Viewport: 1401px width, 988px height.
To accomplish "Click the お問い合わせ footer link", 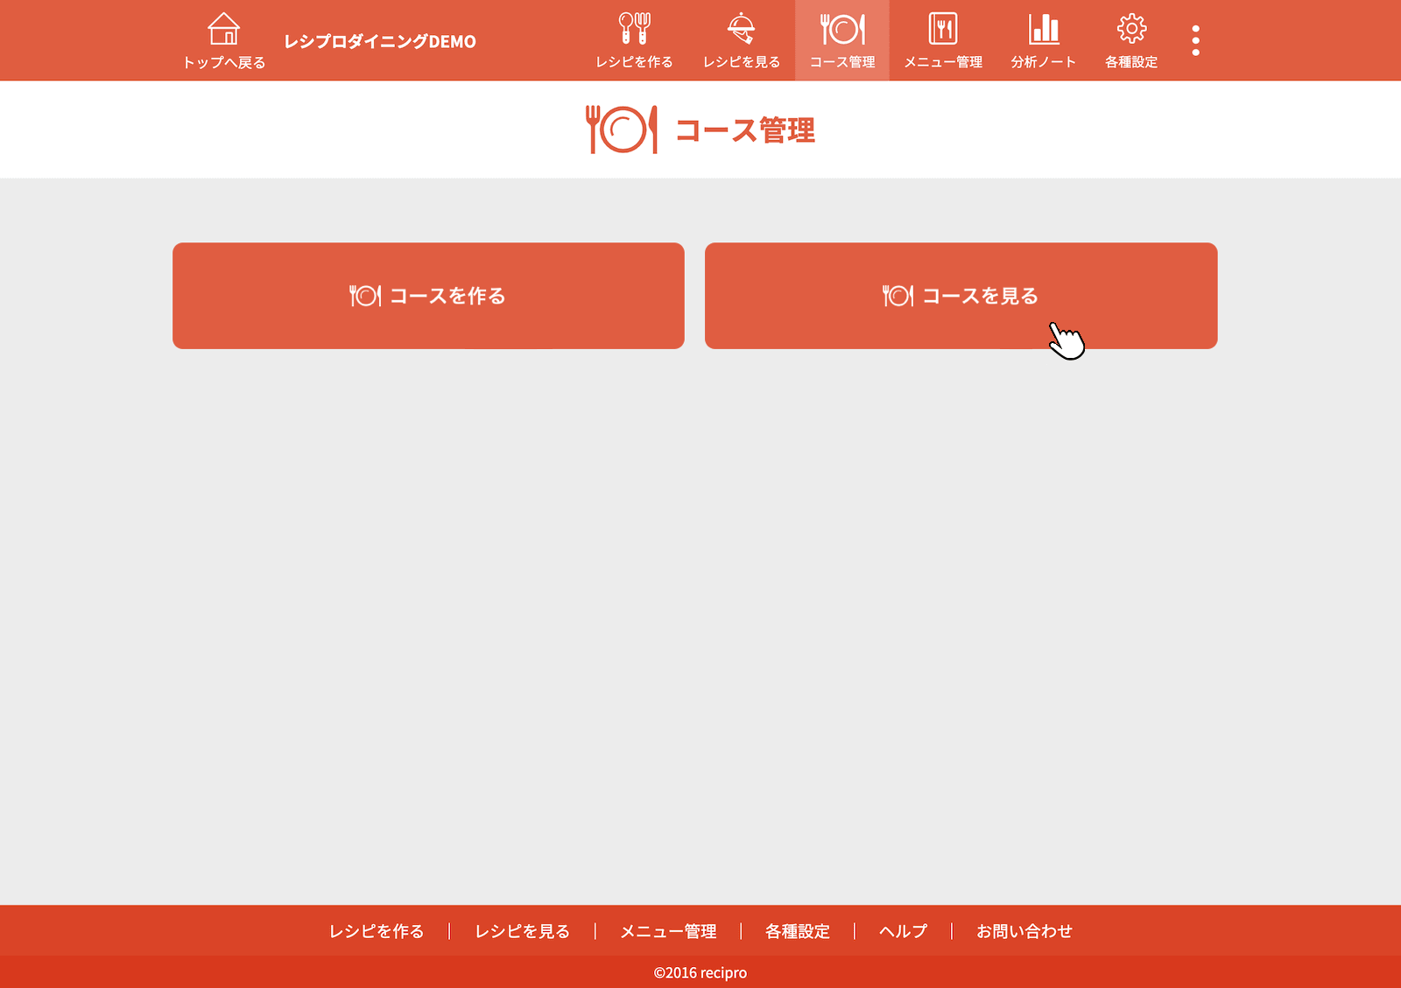I will coord(1024,931).
